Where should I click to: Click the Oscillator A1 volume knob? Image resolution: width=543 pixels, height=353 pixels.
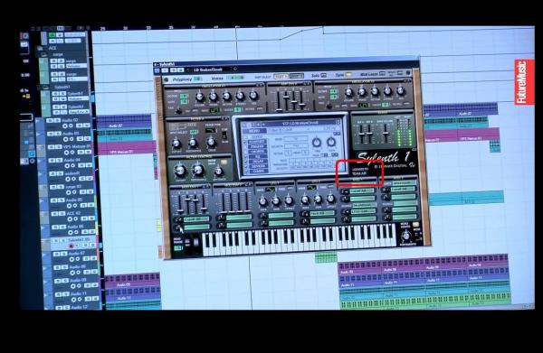(x=199, y=97)
